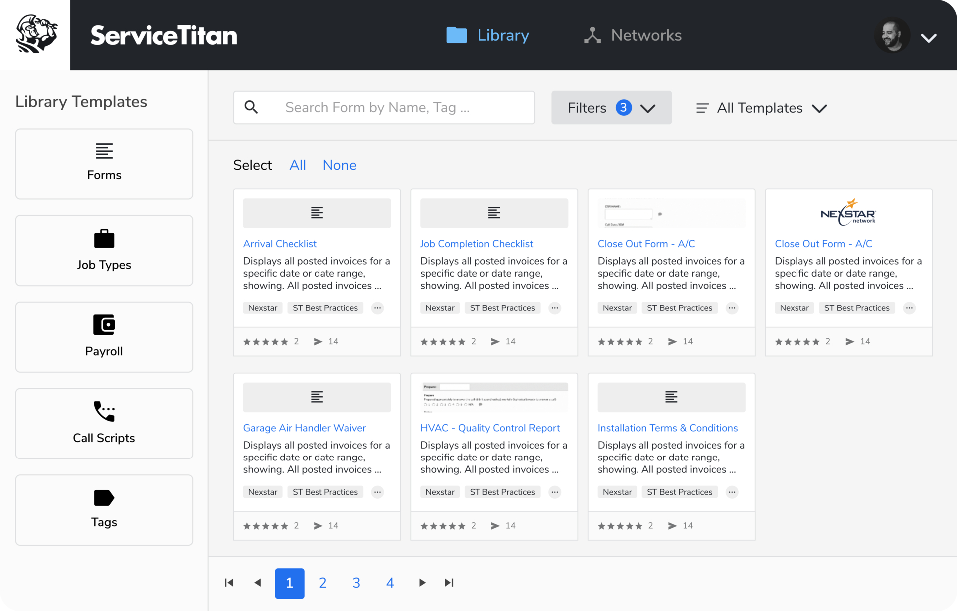
Task: Switch to the Library tab
Action: tap(487, 35)
